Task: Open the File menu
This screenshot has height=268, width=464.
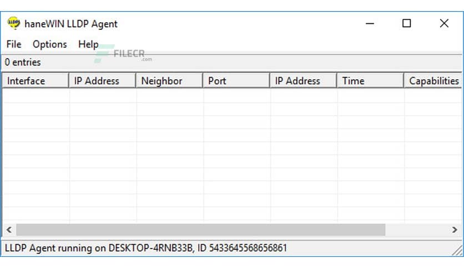Action: (x=14, y=44)
